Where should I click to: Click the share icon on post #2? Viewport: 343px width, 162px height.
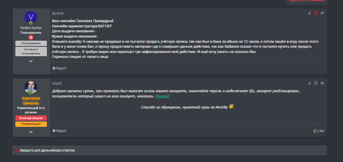click(309, 83)
